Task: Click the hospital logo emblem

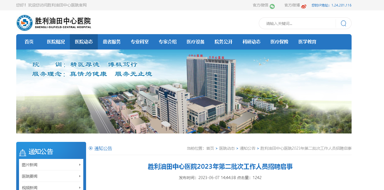Action: click(25, 23)
